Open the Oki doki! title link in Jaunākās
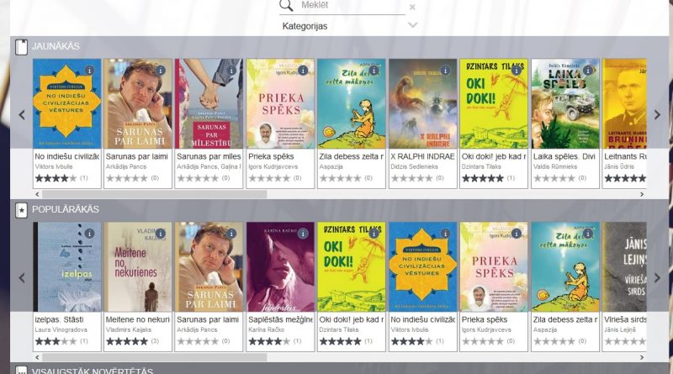The width and height of the screenshot is (673, 374). [x=494, y=156]
